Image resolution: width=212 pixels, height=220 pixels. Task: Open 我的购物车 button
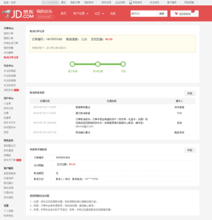tap(185, 14)
